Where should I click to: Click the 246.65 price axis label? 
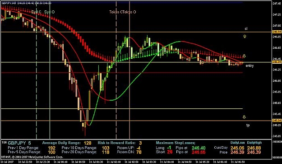pos(277,48)
